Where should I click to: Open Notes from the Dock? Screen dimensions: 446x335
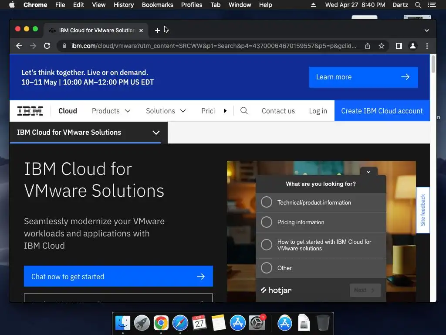coord(219,323)
